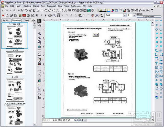
Task: Click the Object Name button
Action: pos(149,17)
